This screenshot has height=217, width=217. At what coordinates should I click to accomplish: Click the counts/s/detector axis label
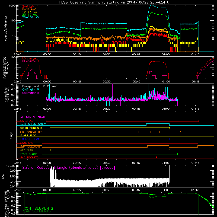tap(6, 28)
